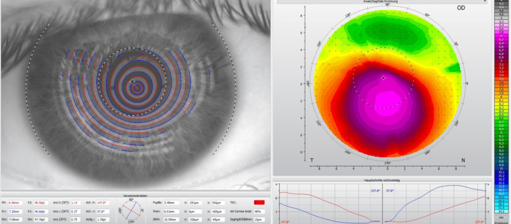Select the 5 value in curvature color scale

click(499, 18)
